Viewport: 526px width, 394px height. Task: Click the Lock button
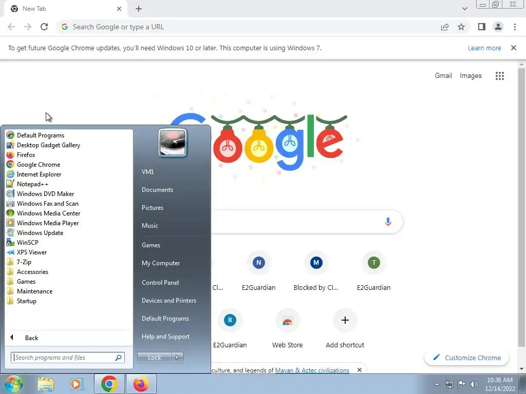pyautogui.click(x=154, y=358)
